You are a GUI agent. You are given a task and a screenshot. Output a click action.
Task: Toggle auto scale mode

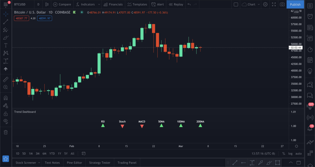click(298, 154)
